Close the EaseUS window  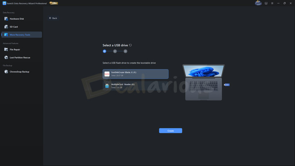tap(290, 3)
